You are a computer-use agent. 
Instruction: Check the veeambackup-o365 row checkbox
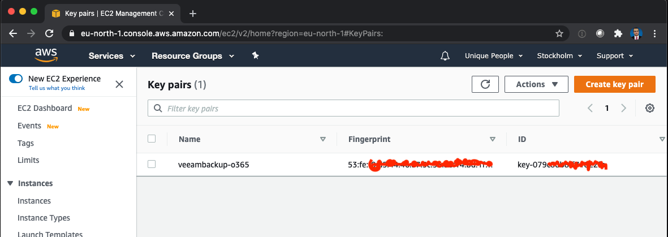tap(151, 164)
